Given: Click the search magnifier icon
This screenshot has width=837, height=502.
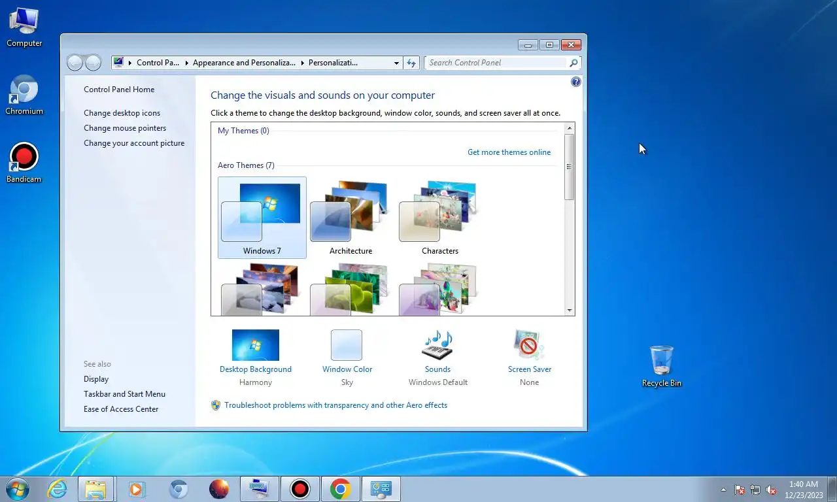Looking at the screenshot, I should tap(573, 63).
